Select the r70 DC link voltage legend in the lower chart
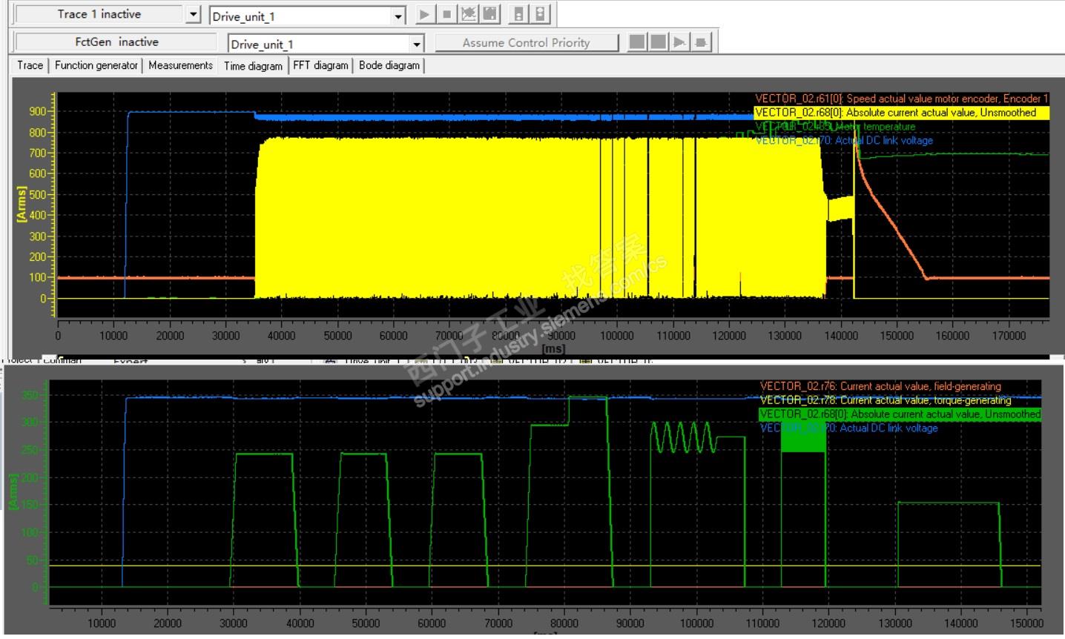Screen dimensions: 1065x639 [x=849, y=428]
